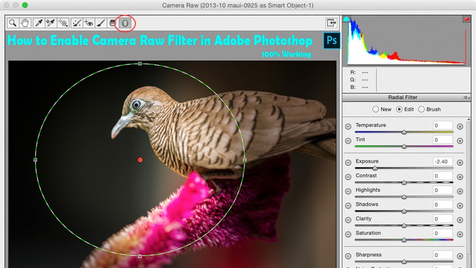
Task: Click the Contrast slider handle
Action: [x=404, y=182]
